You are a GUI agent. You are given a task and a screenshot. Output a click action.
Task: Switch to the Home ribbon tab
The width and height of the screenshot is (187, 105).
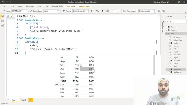click(12, 6)
